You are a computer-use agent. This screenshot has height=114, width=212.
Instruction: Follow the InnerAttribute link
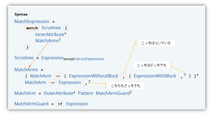tap(50, 34)
